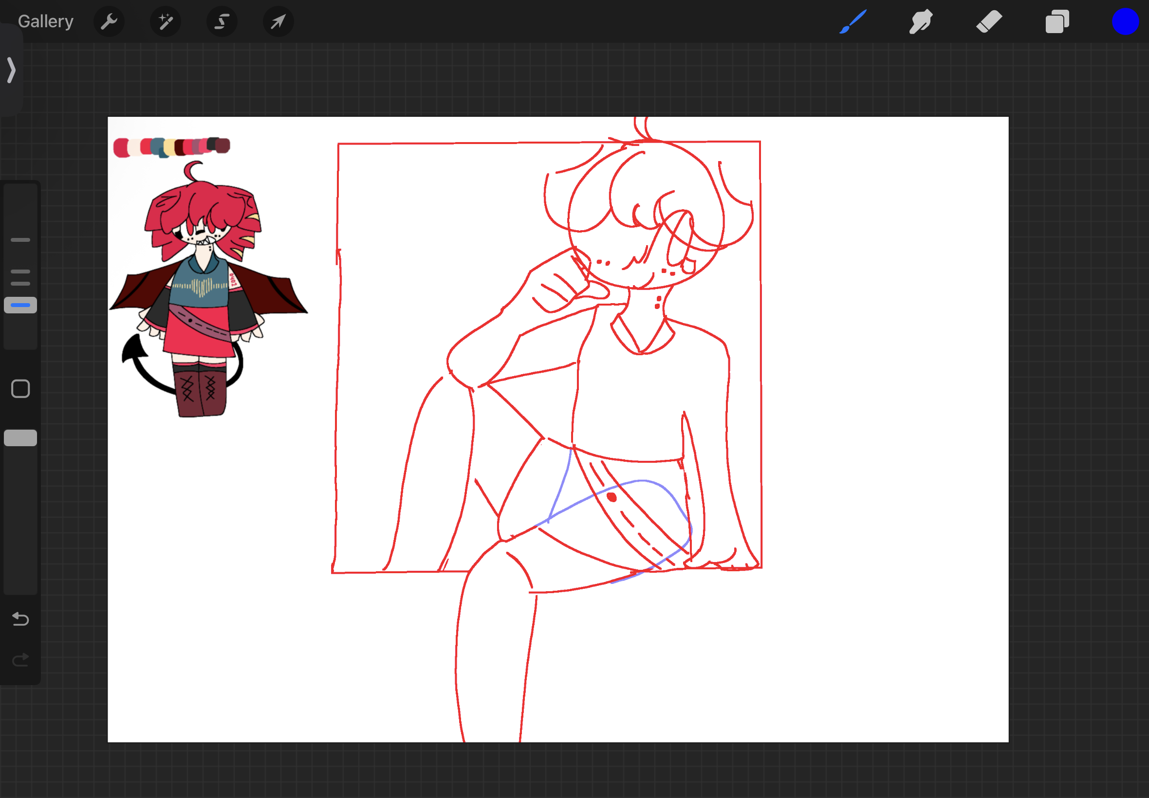Toggle the square Modify eyedropper button
1149x798 pixels.
[20, 388]
